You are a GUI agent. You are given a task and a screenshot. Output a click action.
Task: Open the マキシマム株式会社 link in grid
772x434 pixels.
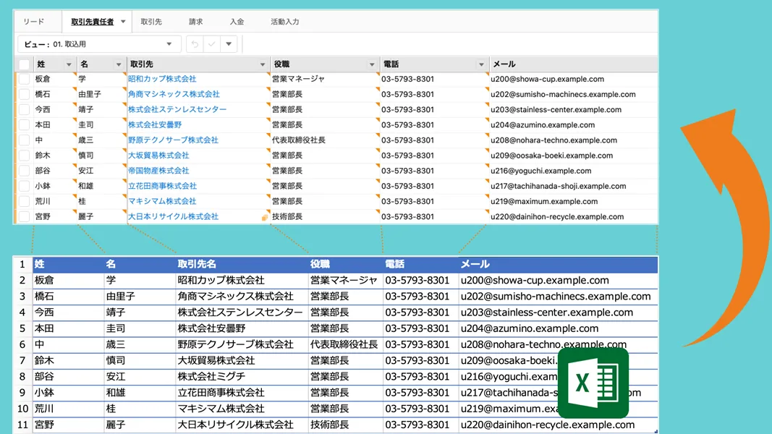tap(162, 201)
